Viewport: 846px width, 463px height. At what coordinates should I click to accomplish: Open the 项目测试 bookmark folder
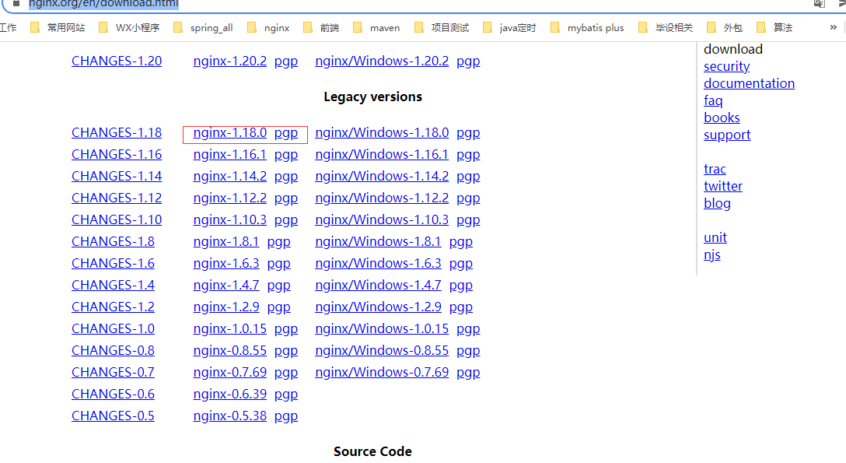pyautogui.click(x=442, y=27)
